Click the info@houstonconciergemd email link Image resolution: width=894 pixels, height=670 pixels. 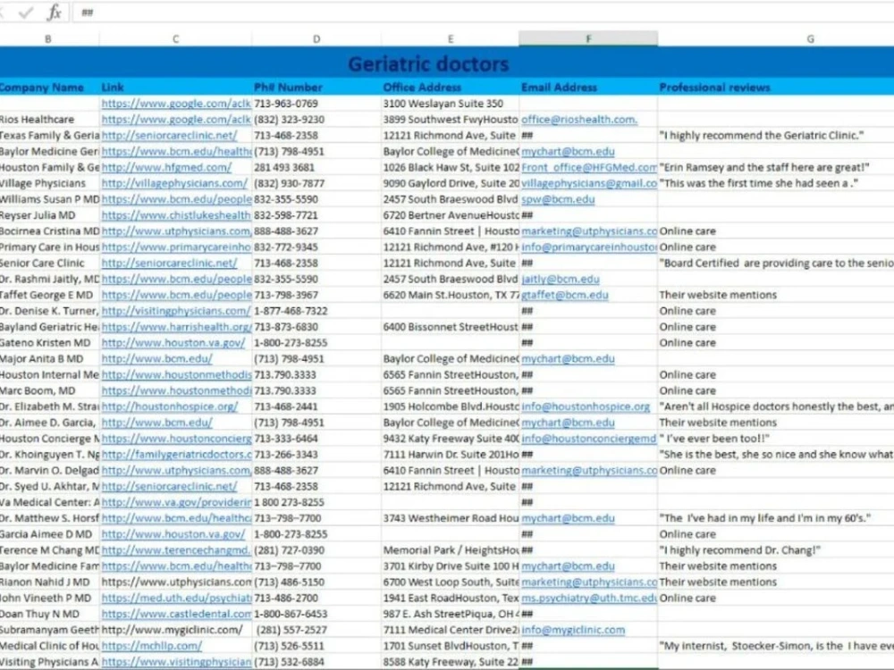(x=589, y=439)
